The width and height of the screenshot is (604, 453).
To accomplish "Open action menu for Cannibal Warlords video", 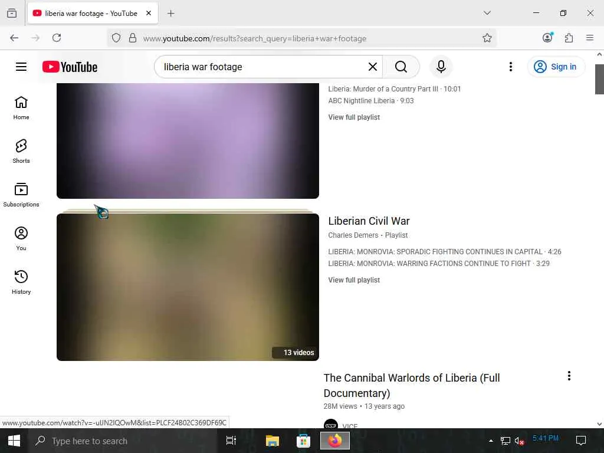I will point(569,376).
